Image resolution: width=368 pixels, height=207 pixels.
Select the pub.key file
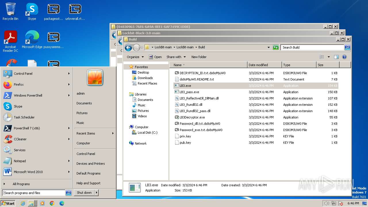[183, 143]
